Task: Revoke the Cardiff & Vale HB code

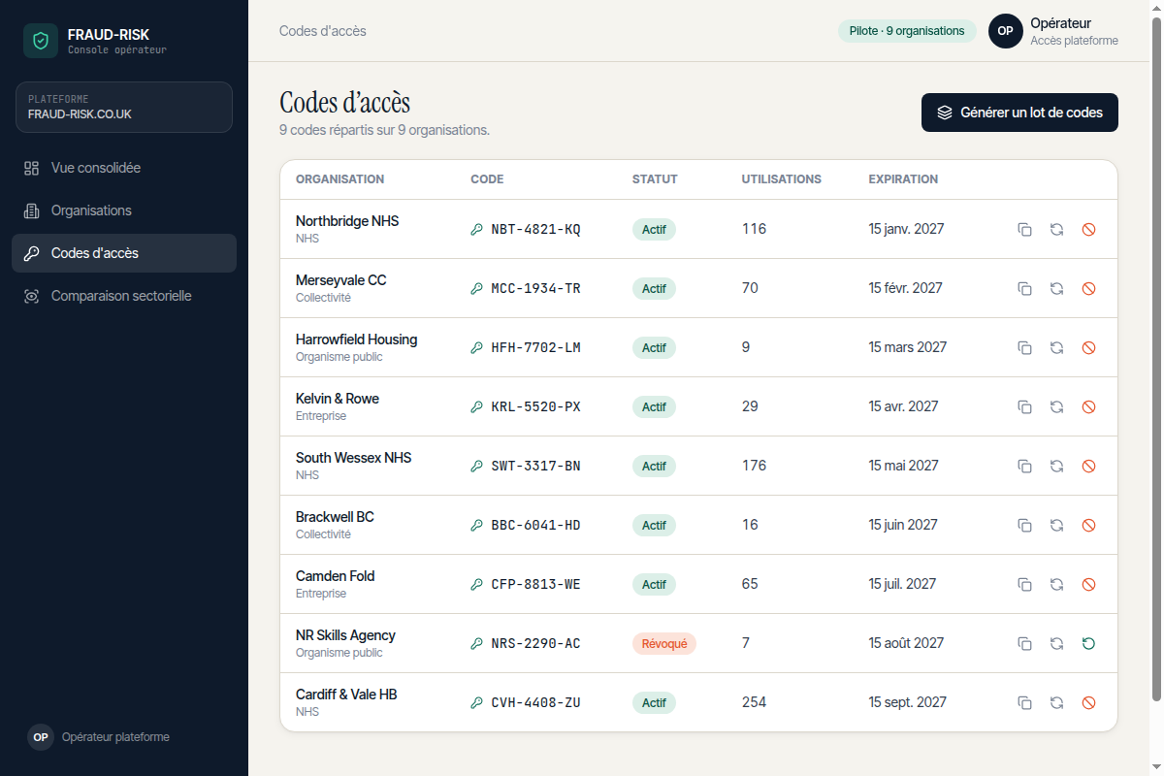Action: [1088, 703]
